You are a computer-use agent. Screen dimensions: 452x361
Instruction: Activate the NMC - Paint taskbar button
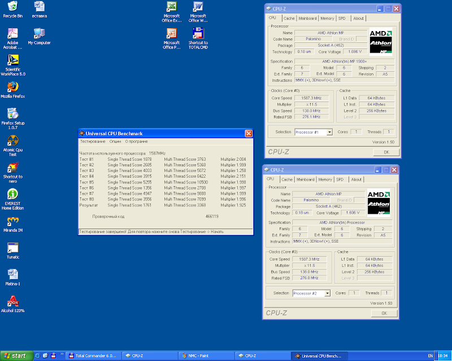pos(206,356)
